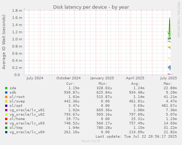Click the RRDTOOL / TOBI OETIKER watermark
Image resolution: width=182 pixels, height=145 pixels.
point(178,20)
